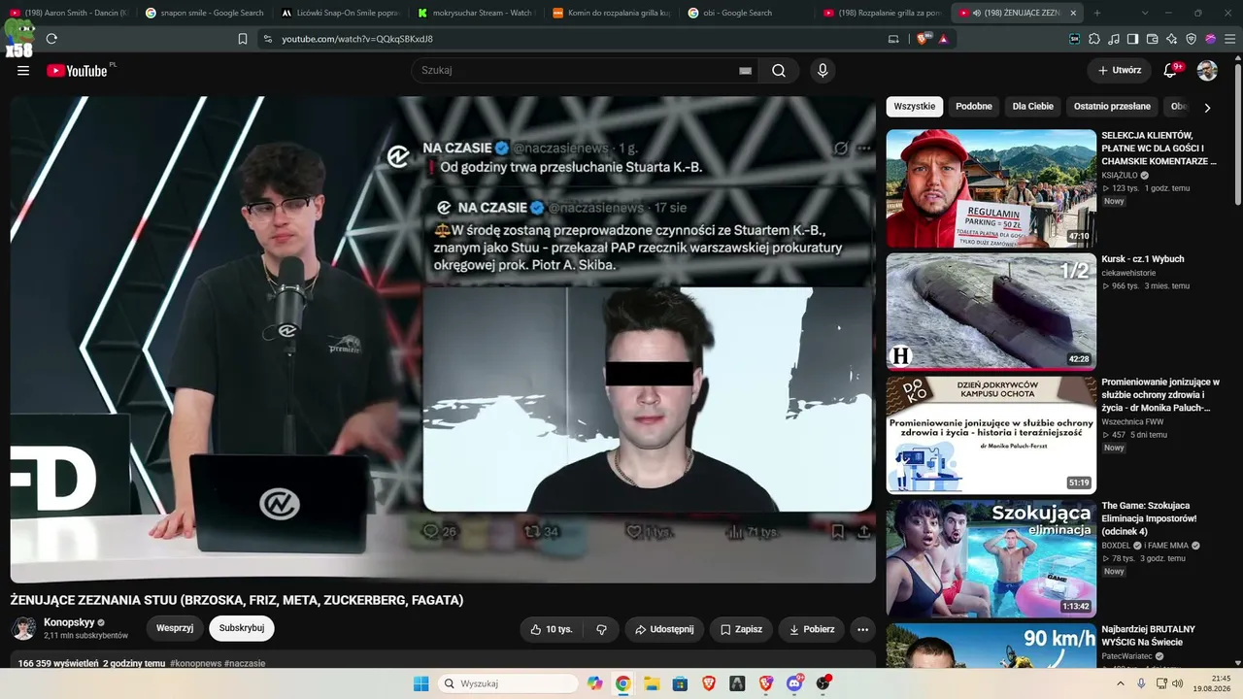Switch to the mokrysuchar Stream tab
Viewport: 1243px width, 699px height.
(476, 13)
